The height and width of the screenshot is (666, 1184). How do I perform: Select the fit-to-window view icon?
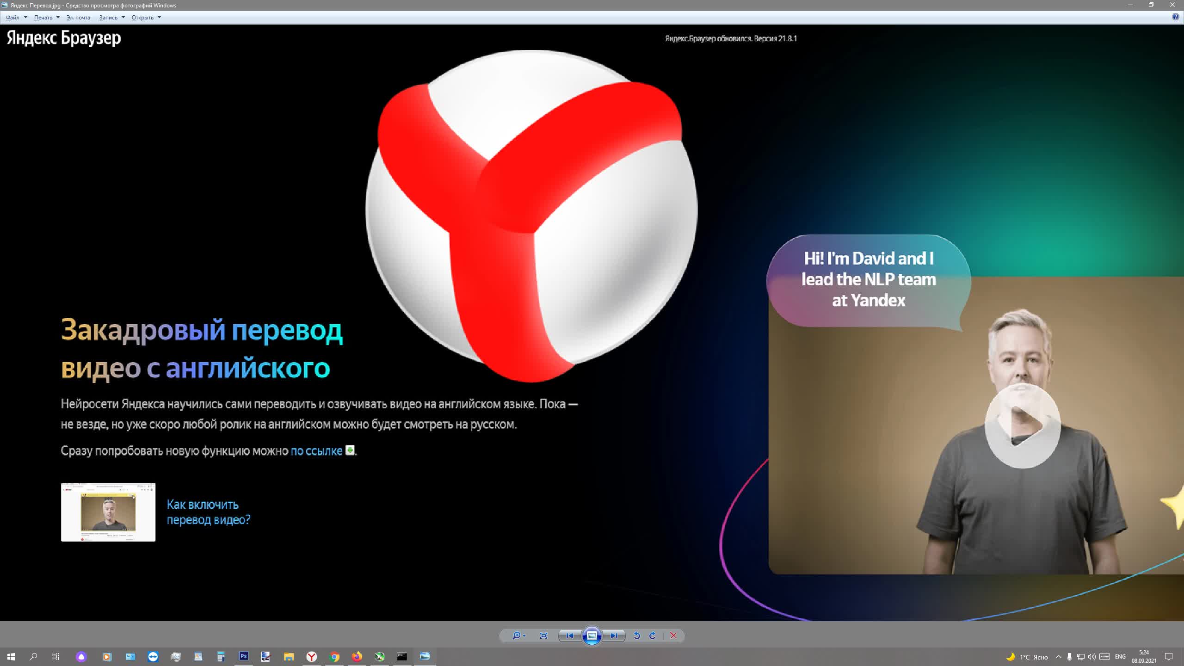[x=544, y=635]
